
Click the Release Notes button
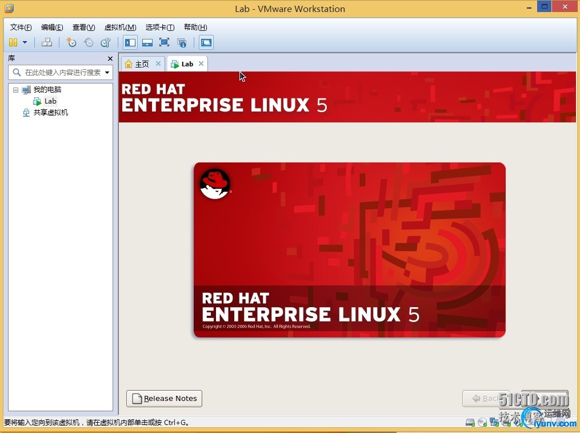pos(164,399)
